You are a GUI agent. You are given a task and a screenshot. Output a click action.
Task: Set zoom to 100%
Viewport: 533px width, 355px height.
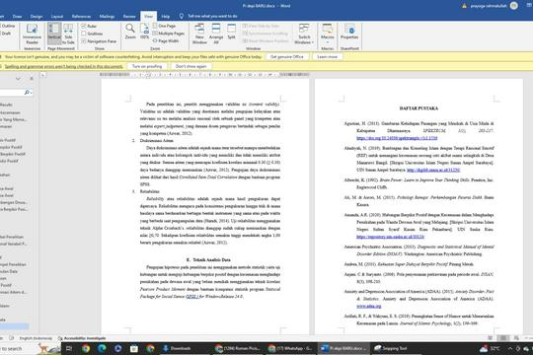[x=144, y=32]
